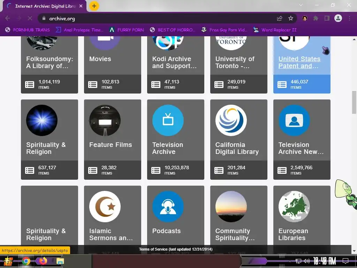Click the list icon beside 10,253,878 items

point(156,170)
